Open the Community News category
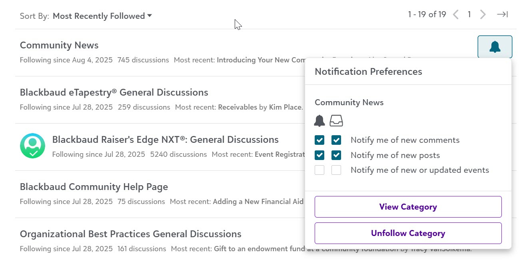The image size is (523, 260). 59,45
